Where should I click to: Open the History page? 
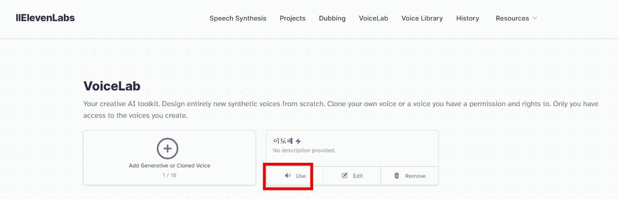click(x=467, y=18)
